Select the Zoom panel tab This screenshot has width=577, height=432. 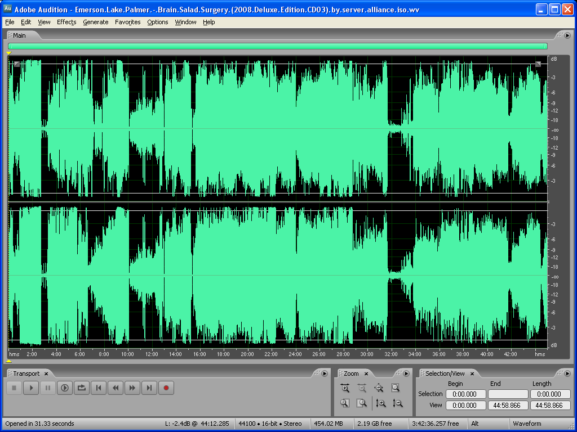[x=351, y=373]
